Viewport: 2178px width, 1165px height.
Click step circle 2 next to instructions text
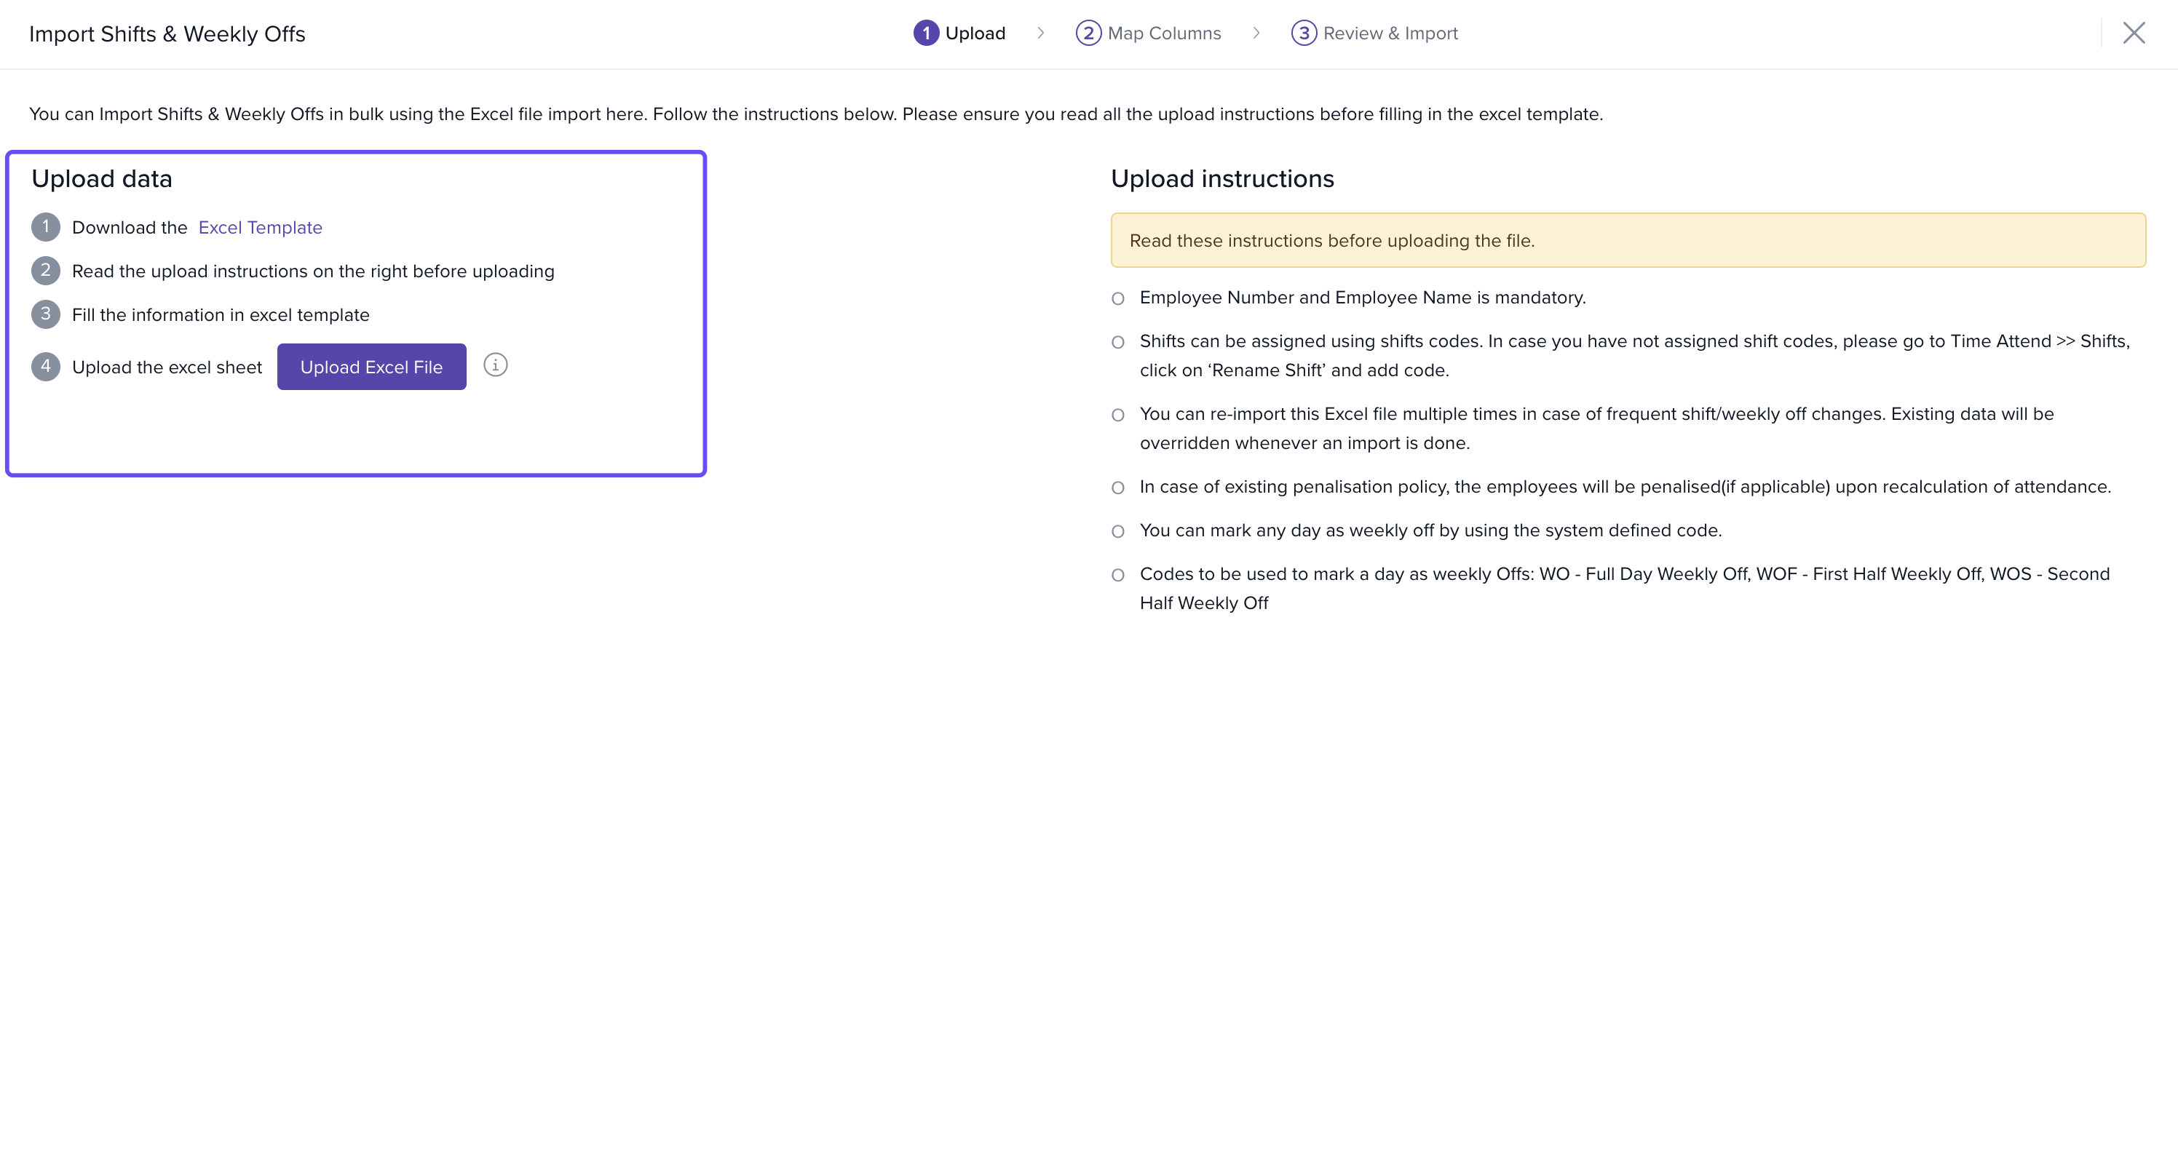(x=47, y=271)
